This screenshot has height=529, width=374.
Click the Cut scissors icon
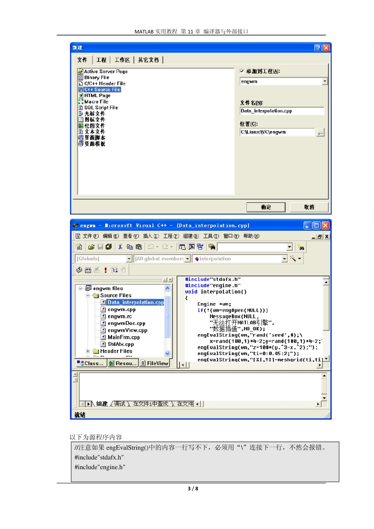pyautogui.click(x=120, y=247)
